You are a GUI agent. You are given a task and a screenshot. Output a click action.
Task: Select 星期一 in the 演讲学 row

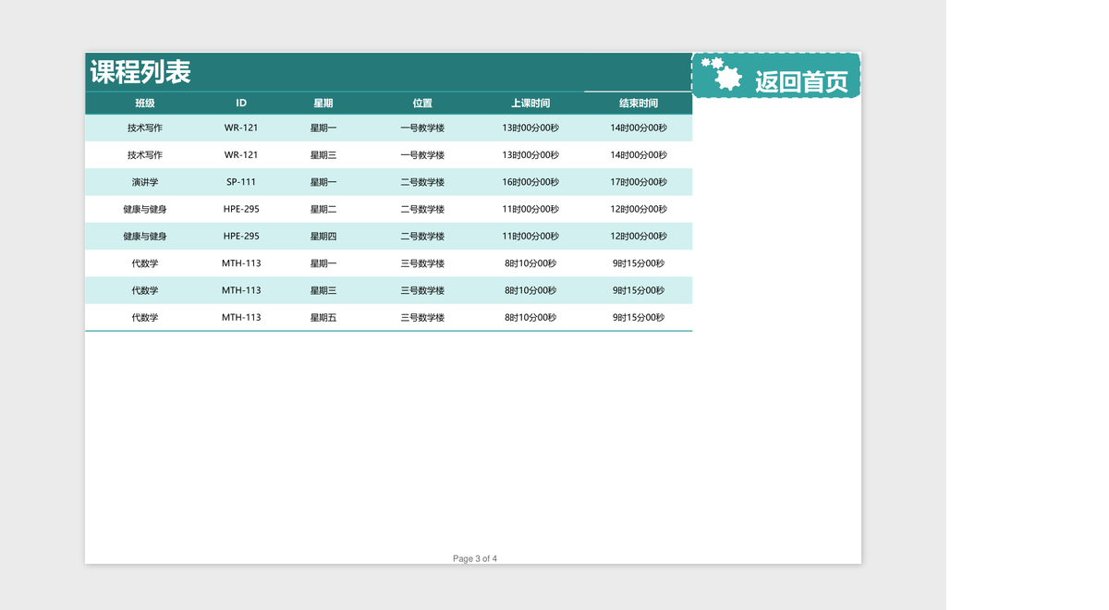click(x=323, y=182)
